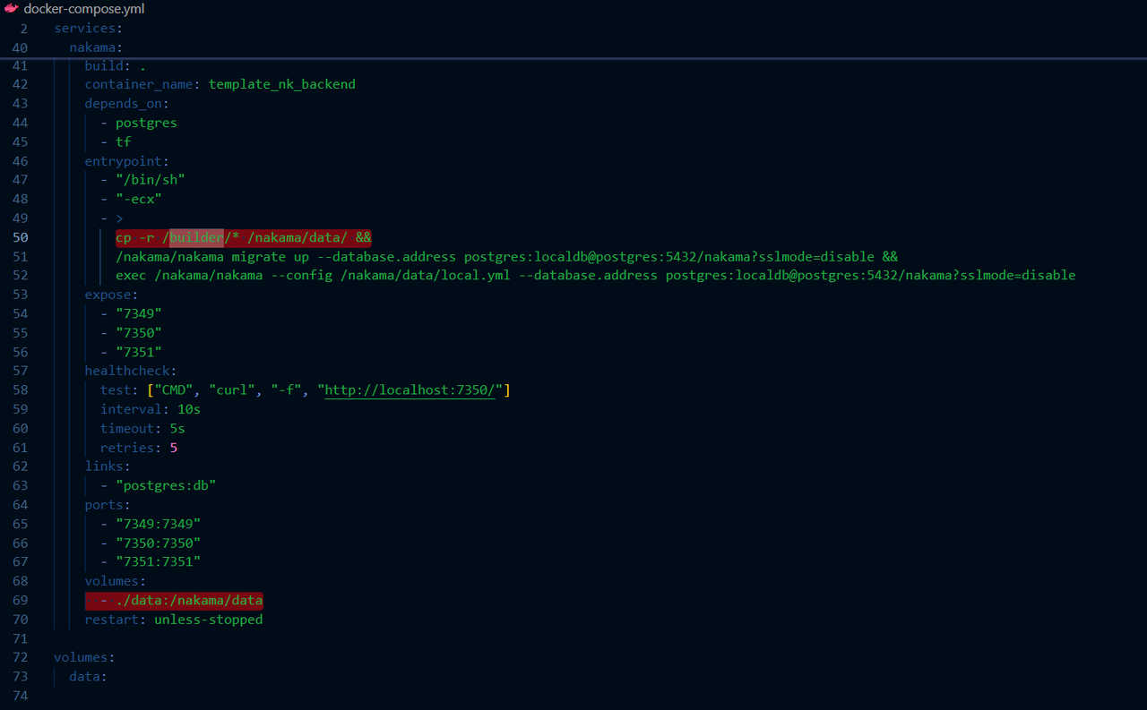
Task: Click the "7351:7351" port mapping
Action: (x=158, y=562)
